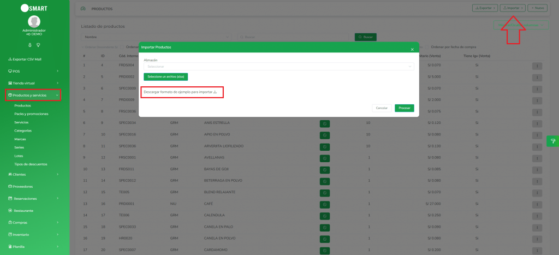The width and height of the screenshot is (559, 255).
Task: Go to Categorías in sidebar
Action: click(22, 131)
